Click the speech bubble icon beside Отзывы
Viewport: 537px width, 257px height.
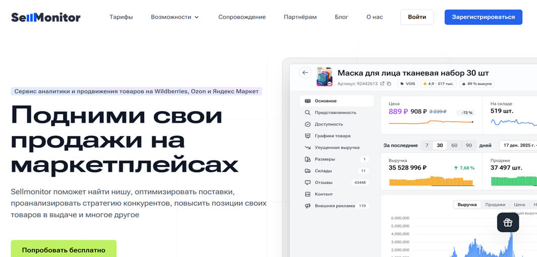pos(308,182)
